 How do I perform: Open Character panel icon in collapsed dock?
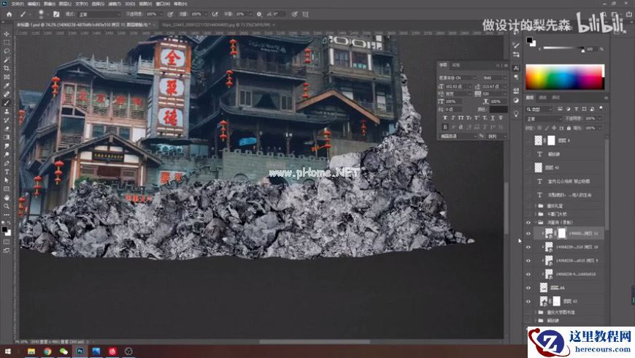tap(516, 68)
